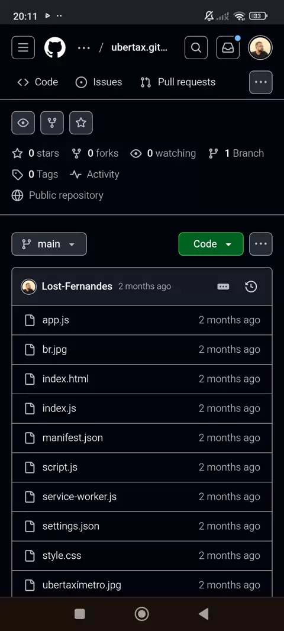Open the notifications inbox icon
This screenshot has width=284, height=631.
(228, 47)
